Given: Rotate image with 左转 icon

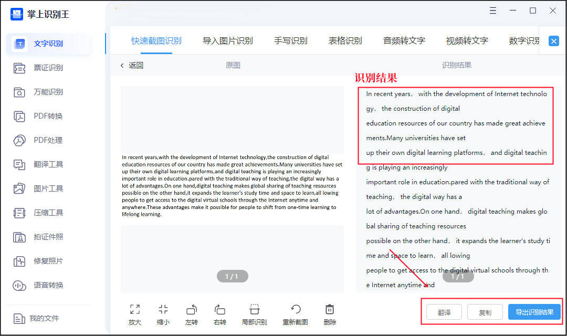Looking at the screenshot, I should 191,309.
